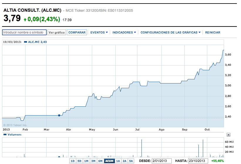Close the Volumen panel with X icon

tap(229, 135)
